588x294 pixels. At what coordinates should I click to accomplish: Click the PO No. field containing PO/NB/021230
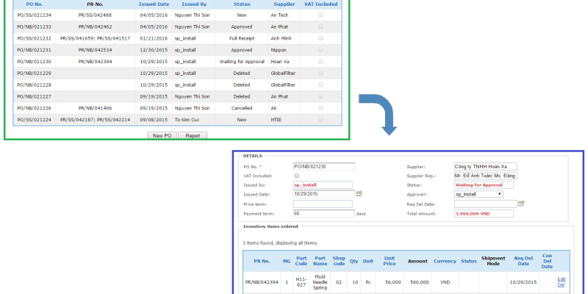point(323,167)
